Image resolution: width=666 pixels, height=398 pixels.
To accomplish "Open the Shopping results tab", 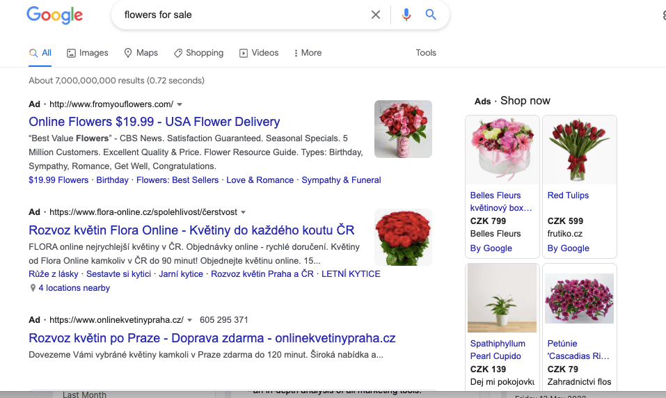I will [198, 53].
